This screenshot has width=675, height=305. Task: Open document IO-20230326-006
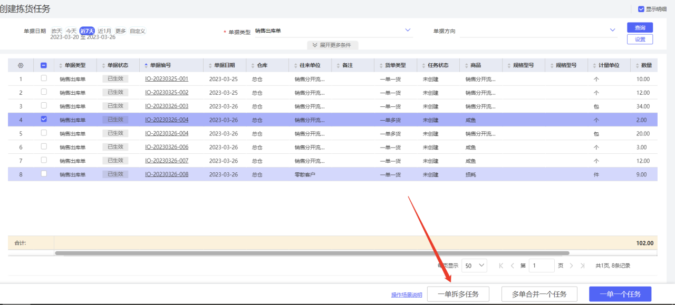coord(167,147)
